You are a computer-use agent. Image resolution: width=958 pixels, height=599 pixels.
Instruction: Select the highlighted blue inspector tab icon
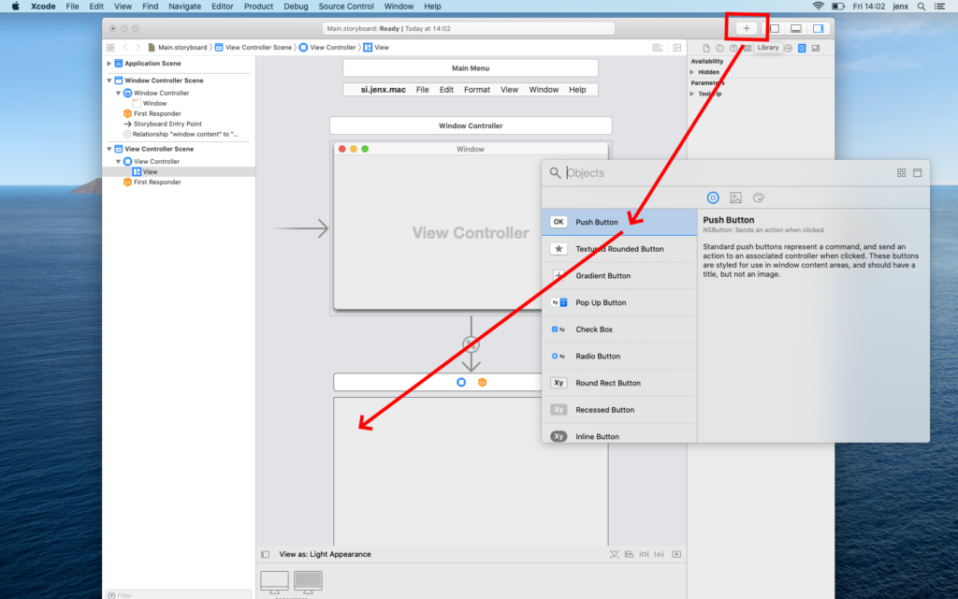(x=802, y=48)
